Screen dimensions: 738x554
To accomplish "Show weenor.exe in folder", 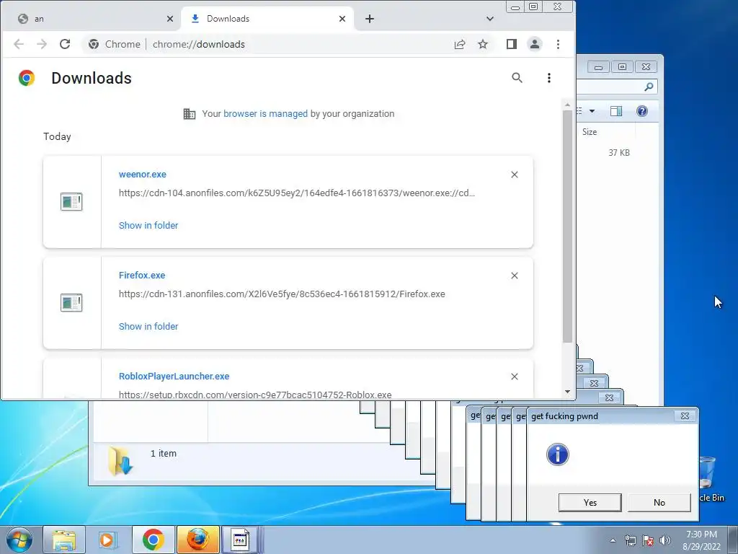I will tap(148, 225).
